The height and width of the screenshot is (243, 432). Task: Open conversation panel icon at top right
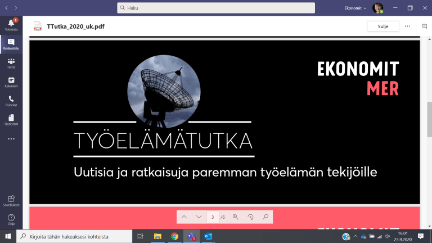(425, 26)
